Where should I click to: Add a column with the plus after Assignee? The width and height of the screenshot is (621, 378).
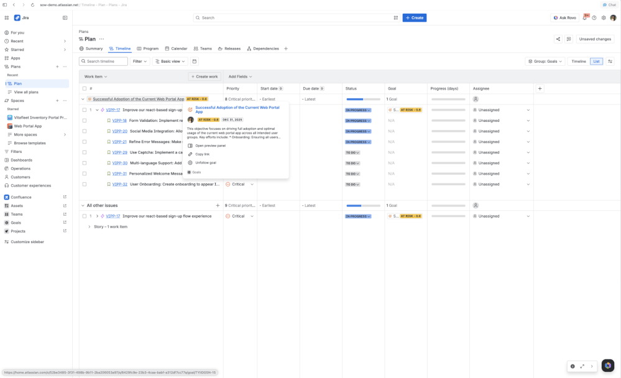point(540,88)
